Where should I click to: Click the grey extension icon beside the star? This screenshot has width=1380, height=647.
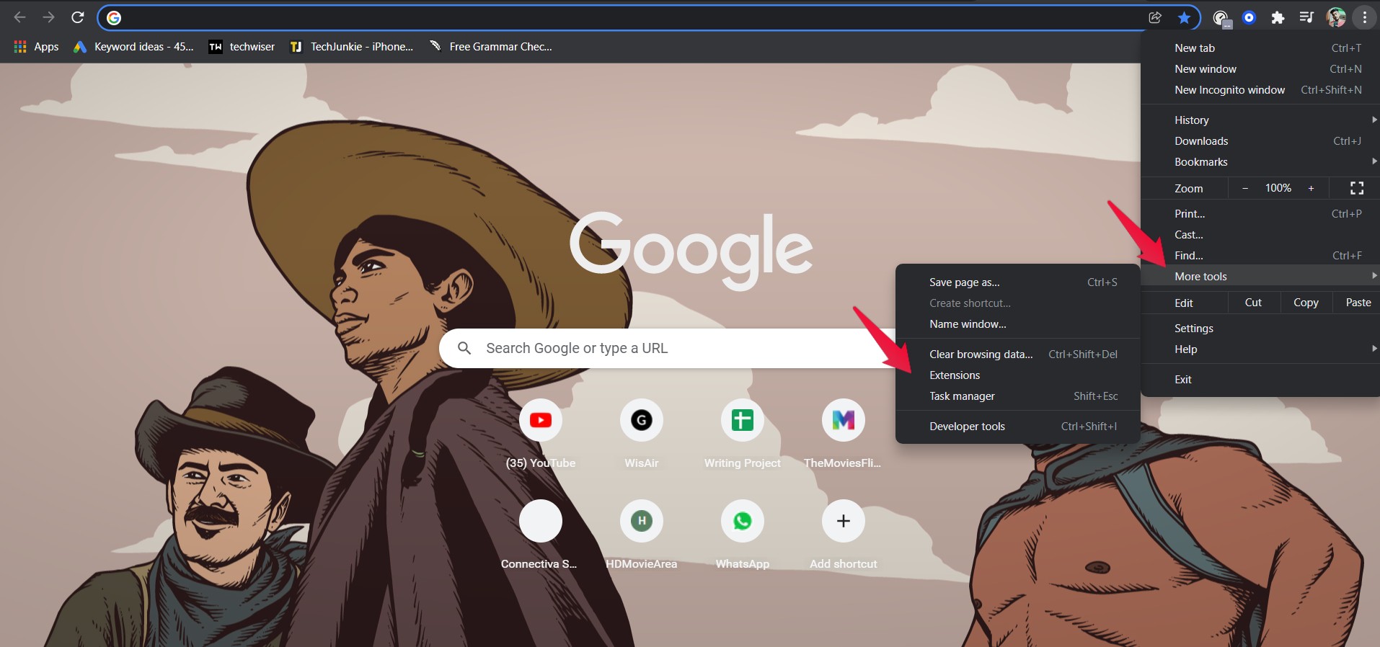point(1221,18)
